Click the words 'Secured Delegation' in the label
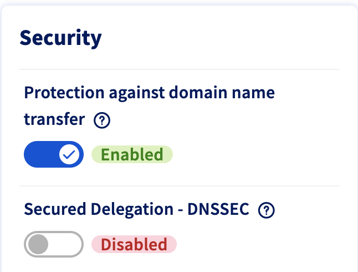This screenshot has height=272, width=358. coord(86,210)
